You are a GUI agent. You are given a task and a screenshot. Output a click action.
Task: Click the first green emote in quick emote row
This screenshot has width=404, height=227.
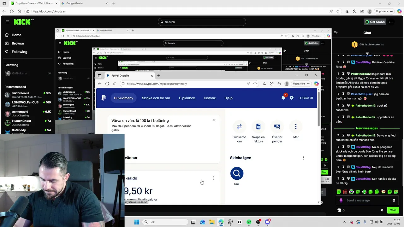pos(339,192)
